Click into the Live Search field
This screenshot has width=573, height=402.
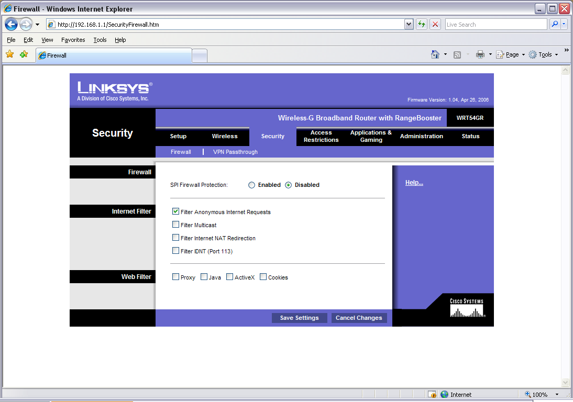coord(495,24)
